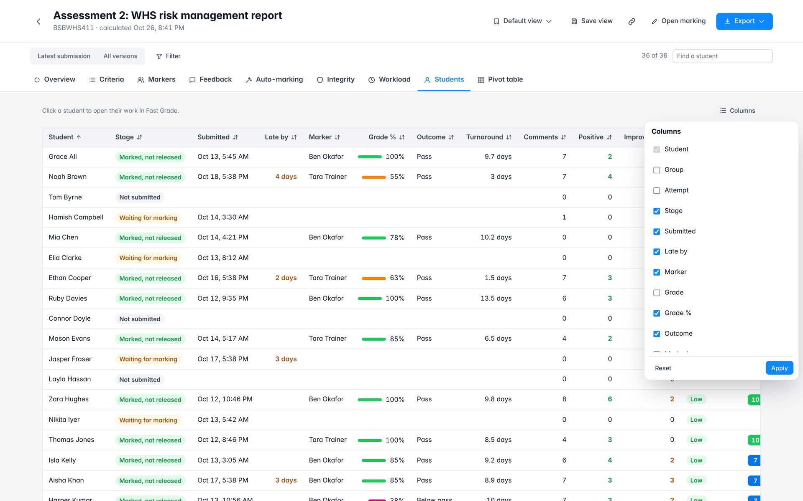Enable the Attempt column checkbox
Image resolution: width=803 pixels, height=501 pixels.
[657, 190]
